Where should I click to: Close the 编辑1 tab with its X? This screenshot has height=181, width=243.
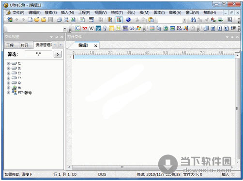pos(96,46)
